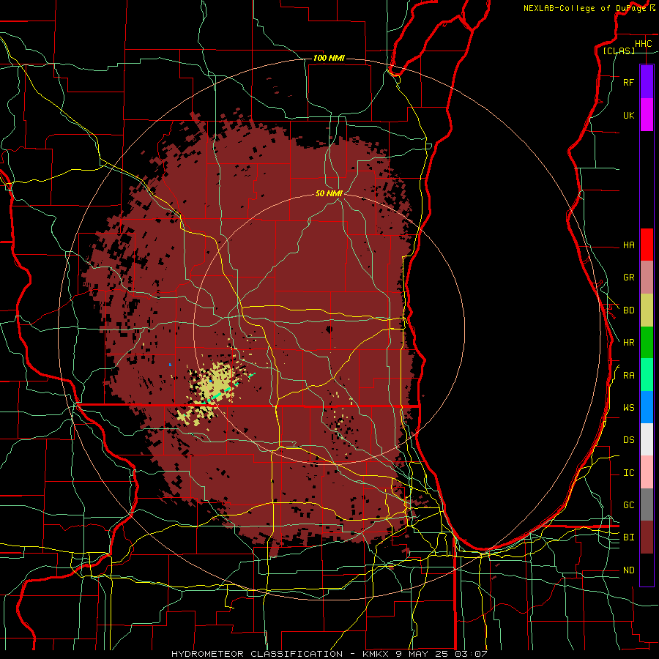Click the dark green HR legend swatch

(x=647, y=343)
